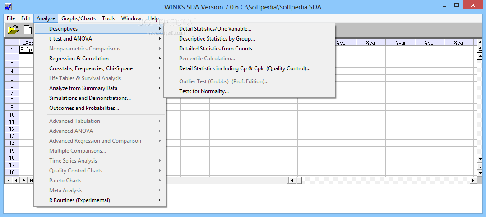Viewport: 486px width, 217px height.
Task: Expand Life Tables & Survival Analysis arrow
Action: click(160, 78)
